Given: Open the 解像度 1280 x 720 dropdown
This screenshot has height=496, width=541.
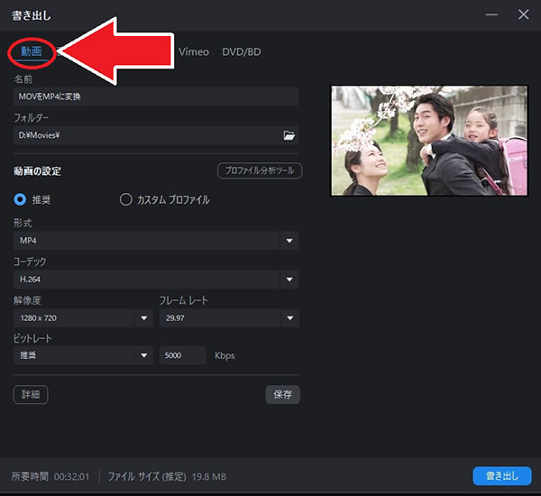Looking at the screenshot, I should click(x=83, y=318).
